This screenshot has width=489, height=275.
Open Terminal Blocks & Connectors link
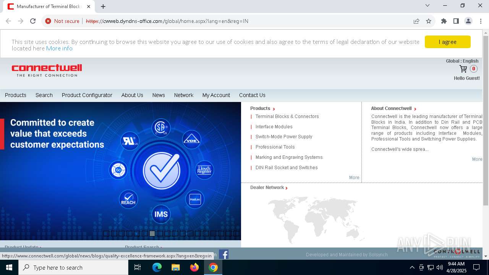tap(287, 116)
